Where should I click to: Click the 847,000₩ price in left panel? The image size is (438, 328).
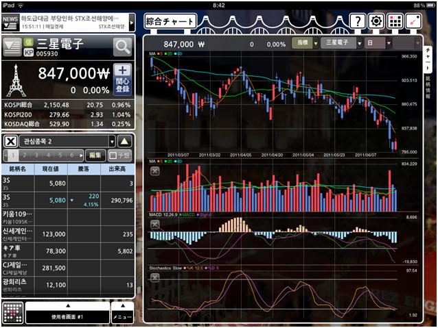[x=73, y=73]
